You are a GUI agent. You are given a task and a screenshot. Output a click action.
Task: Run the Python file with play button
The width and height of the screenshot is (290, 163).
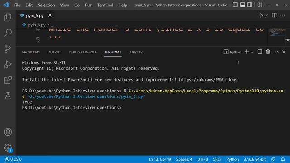[x=261, y=15]
